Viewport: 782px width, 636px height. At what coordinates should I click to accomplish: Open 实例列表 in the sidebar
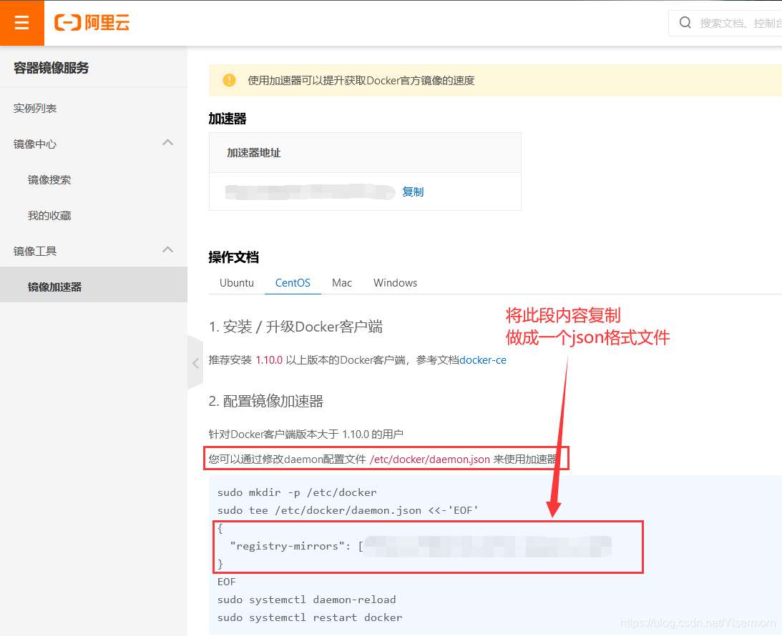tap(35, 108)
